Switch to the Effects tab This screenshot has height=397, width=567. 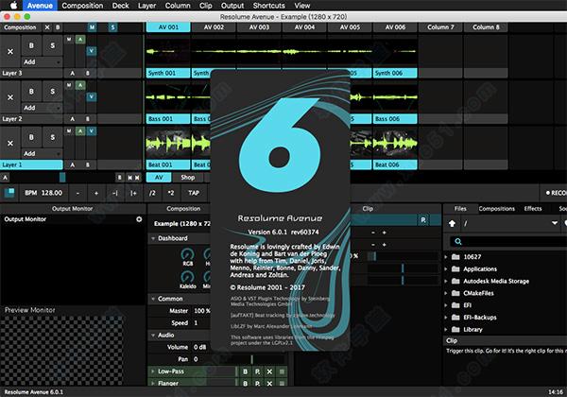pyautogui.click(x=533, y=208)
